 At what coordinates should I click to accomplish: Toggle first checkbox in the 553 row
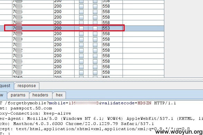click(81, 28)
